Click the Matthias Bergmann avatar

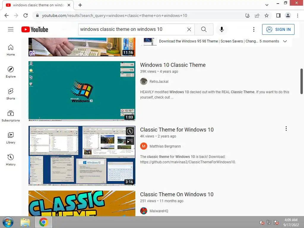pos(144,146)
